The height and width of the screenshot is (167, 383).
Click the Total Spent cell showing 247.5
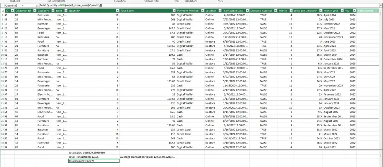(x=147, y=28)
